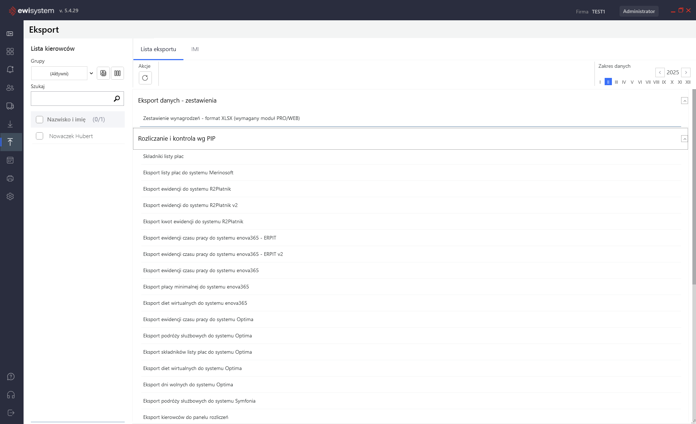Collapse Rozliczanie i kontrola wg PIP section

coord(684,139)
